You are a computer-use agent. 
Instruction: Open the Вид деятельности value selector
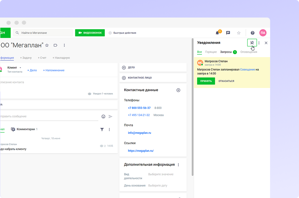(x=161, y=174)
